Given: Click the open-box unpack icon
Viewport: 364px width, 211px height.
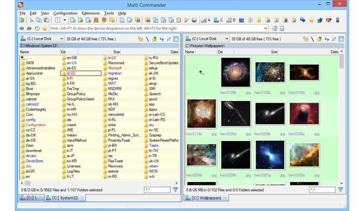Looking at the screenshot, I should (x=104, y=20).
